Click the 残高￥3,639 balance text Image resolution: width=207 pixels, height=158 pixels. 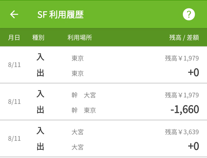(182, 132)
